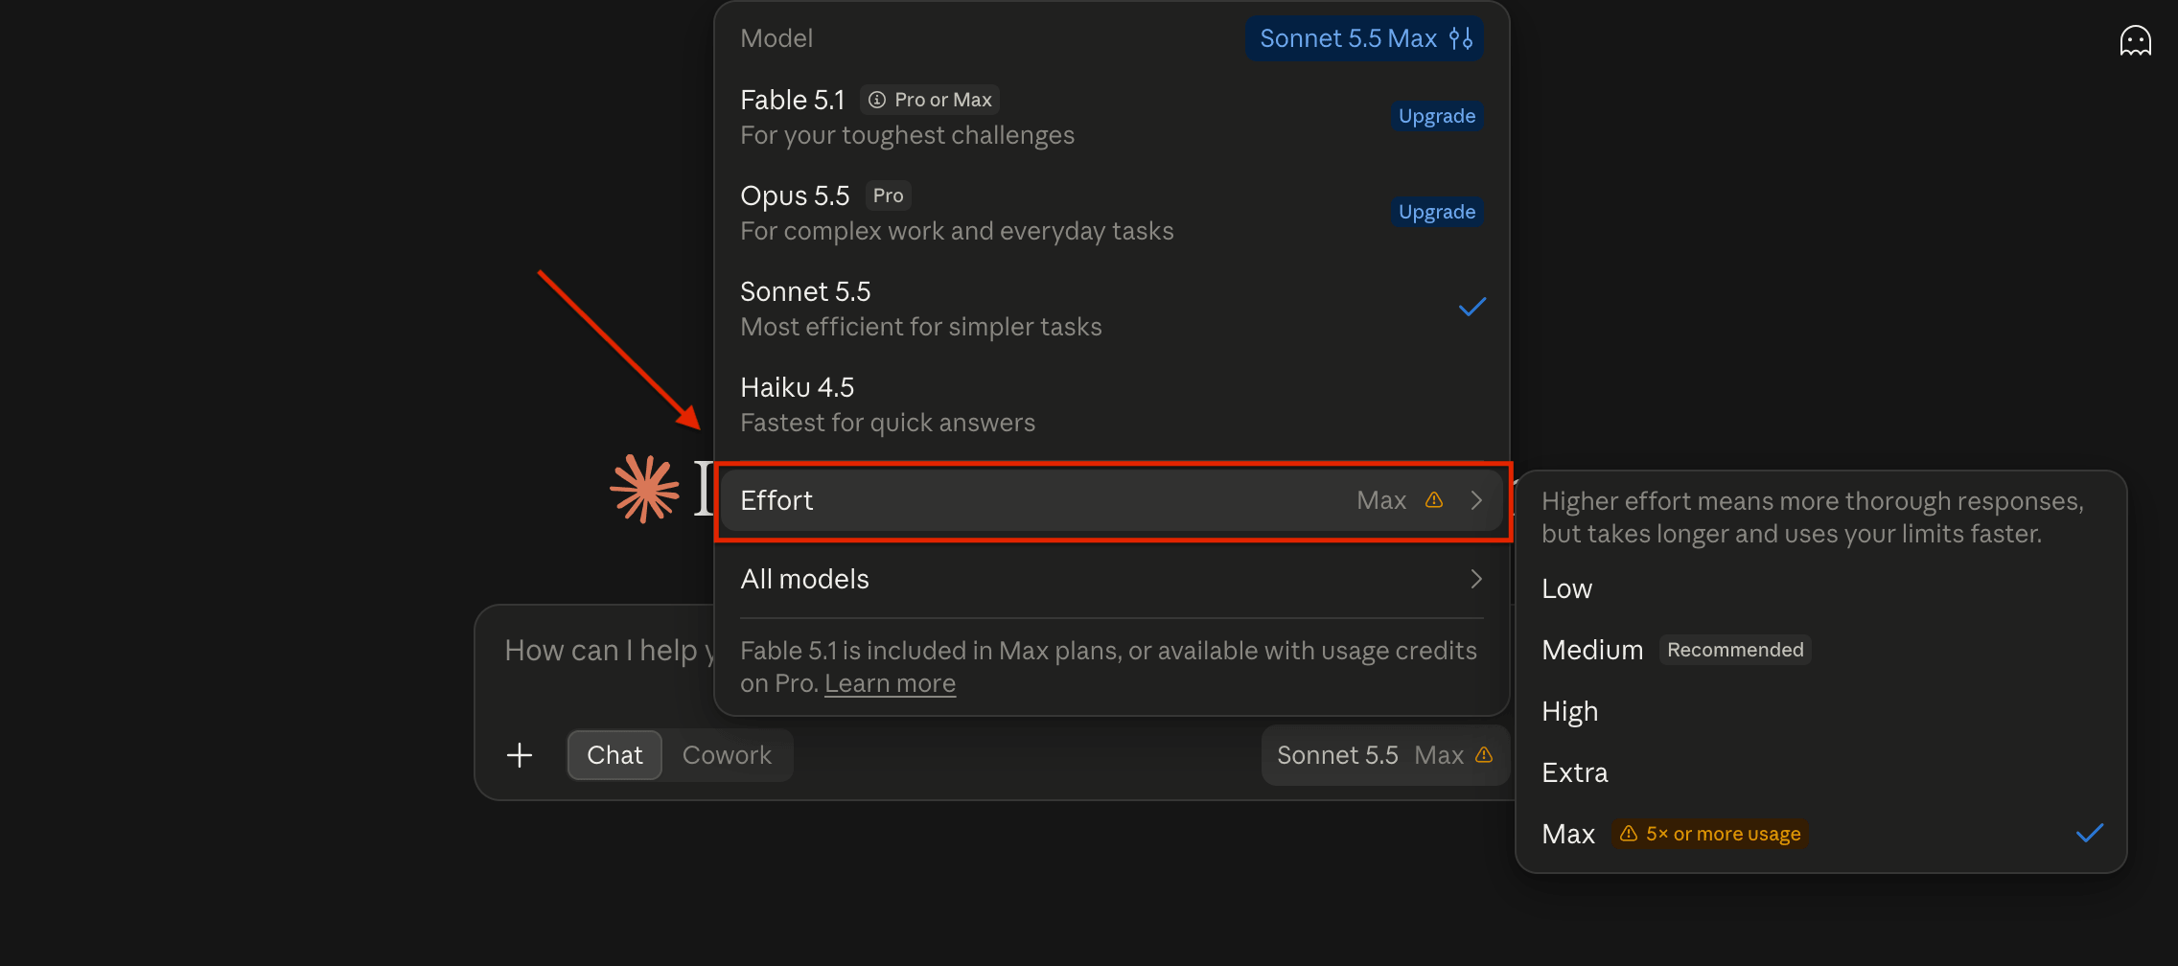Choose the Fable 5.1 model
The height and width of the screenshot is (966, 2178).
point(1112,117)
